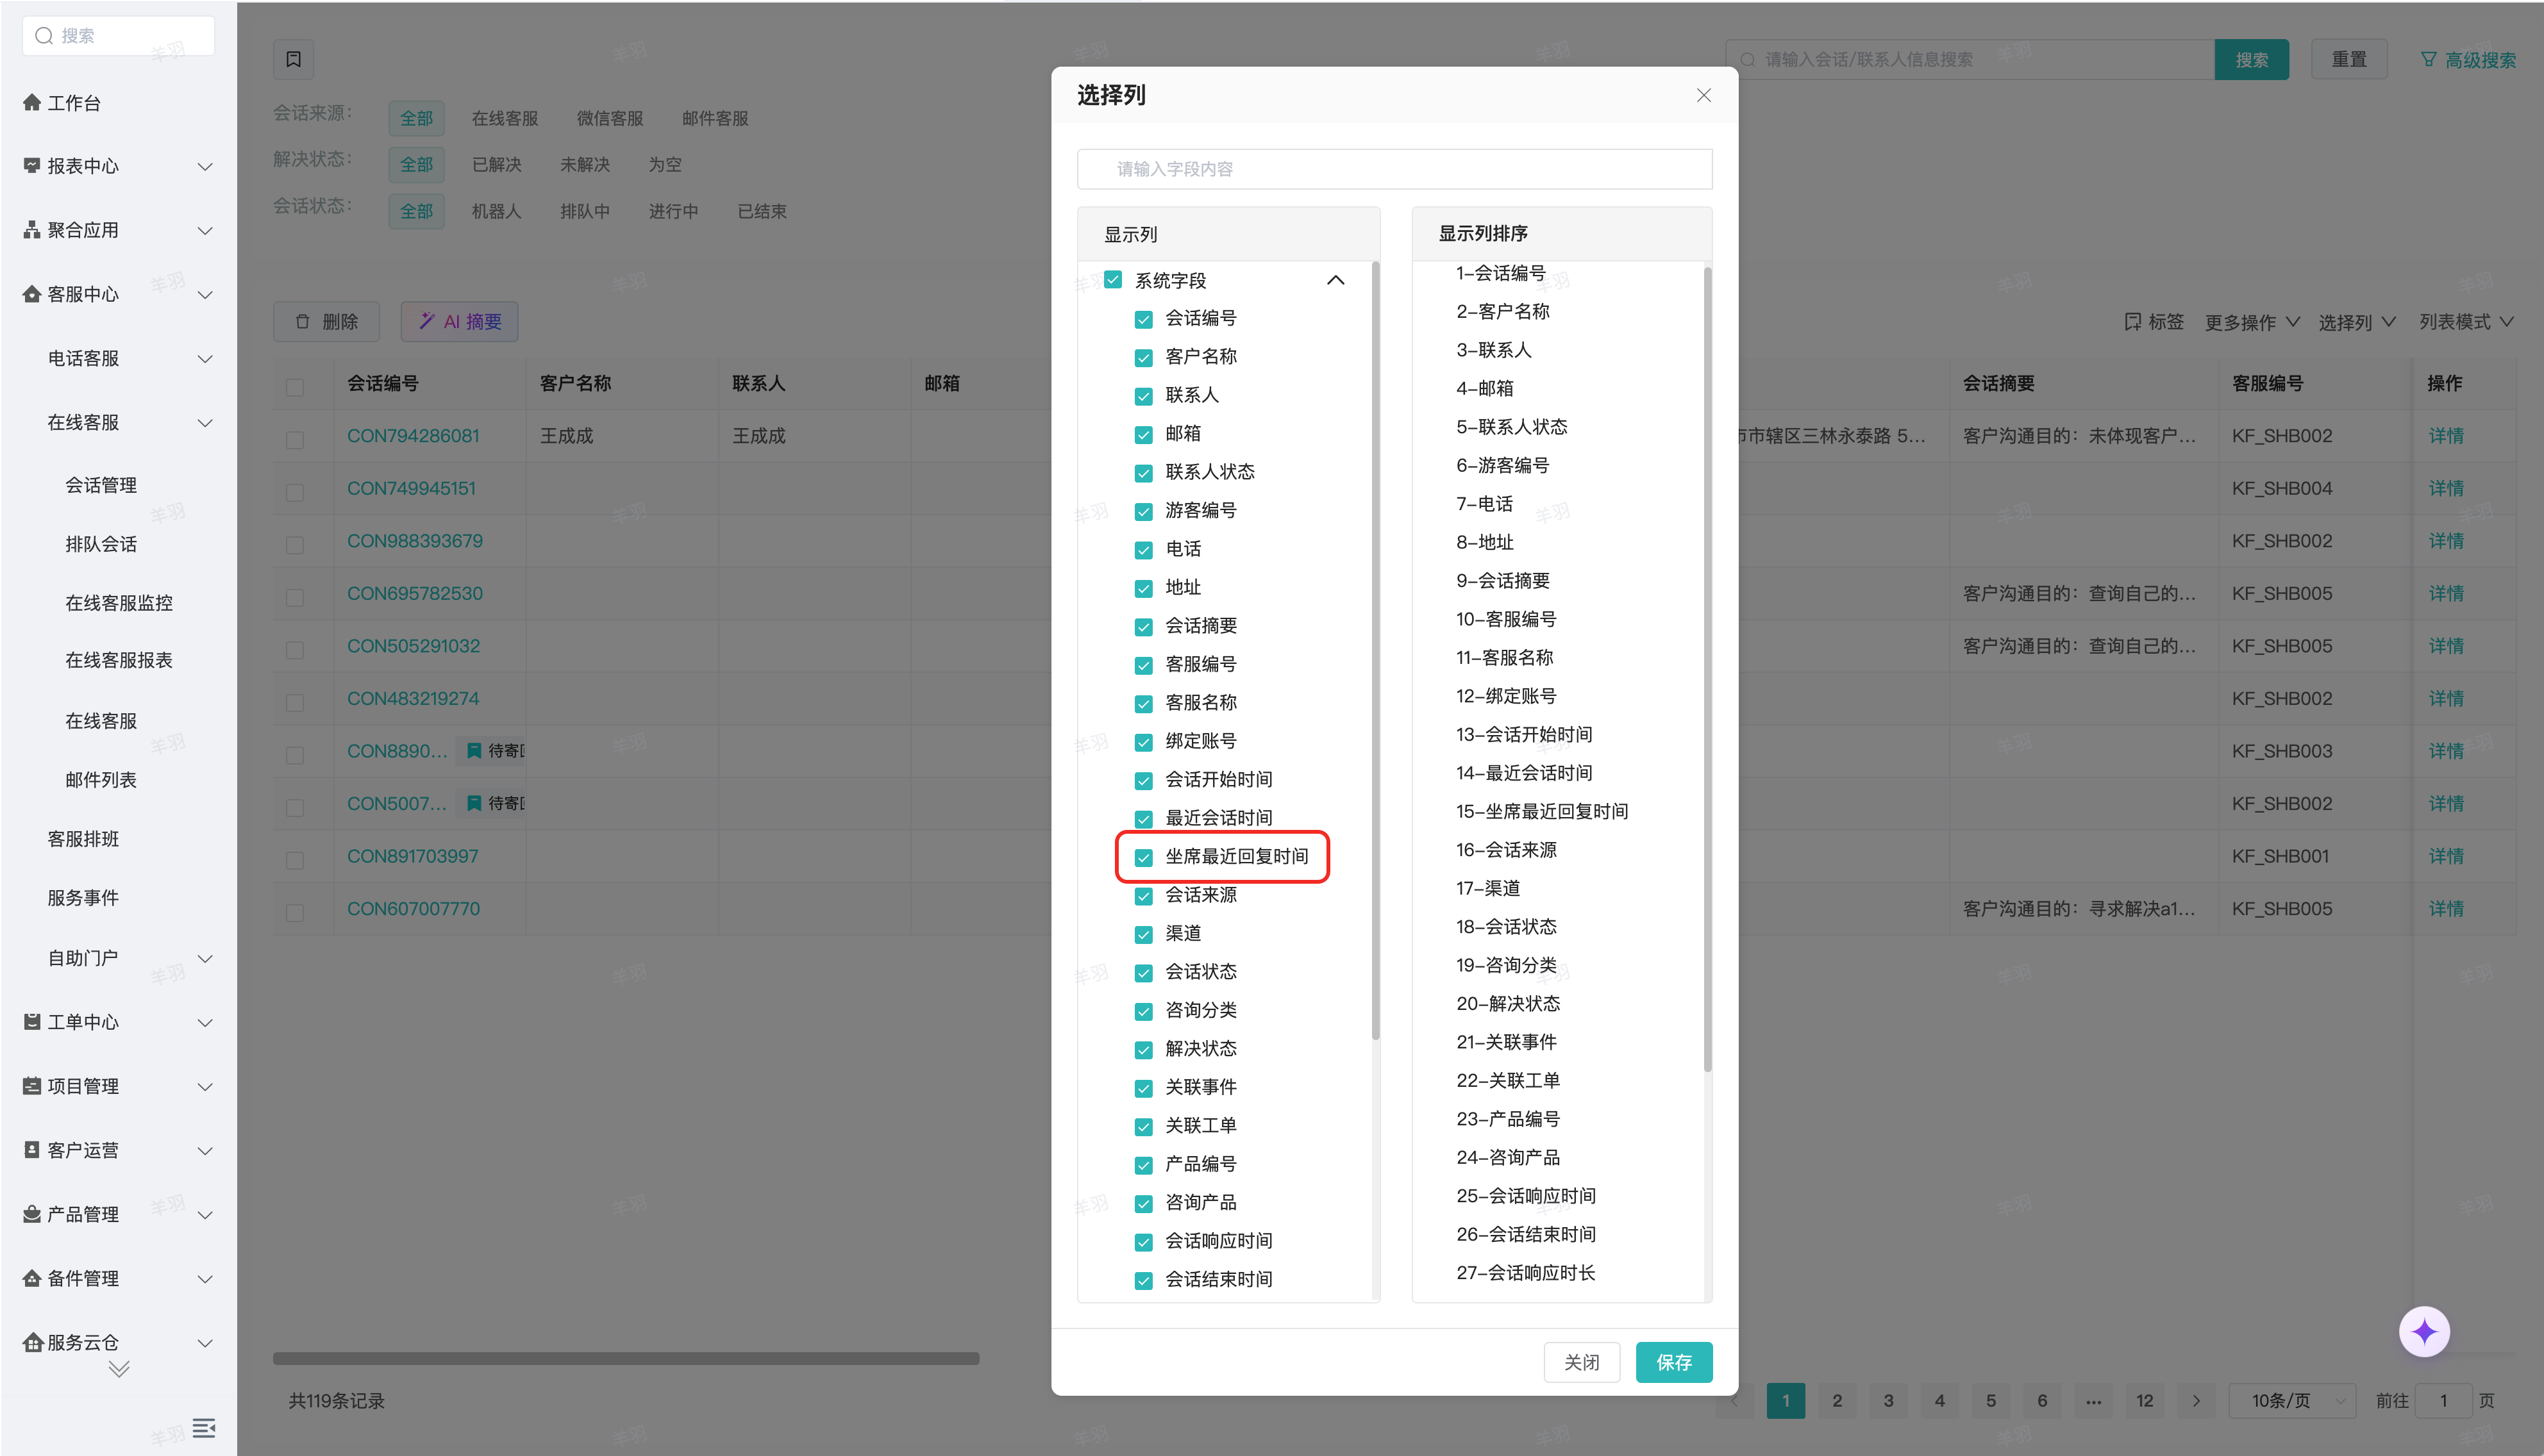The width and height of the screenshot is (2544, 1456).
Task: Open 邮件列表 in the sidebar
Action: [x=101, y=780]
